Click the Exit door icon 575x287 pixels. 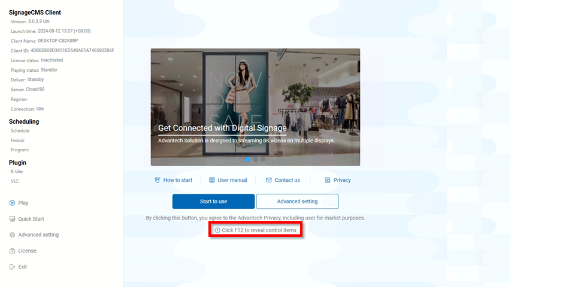tap(12, 267)
